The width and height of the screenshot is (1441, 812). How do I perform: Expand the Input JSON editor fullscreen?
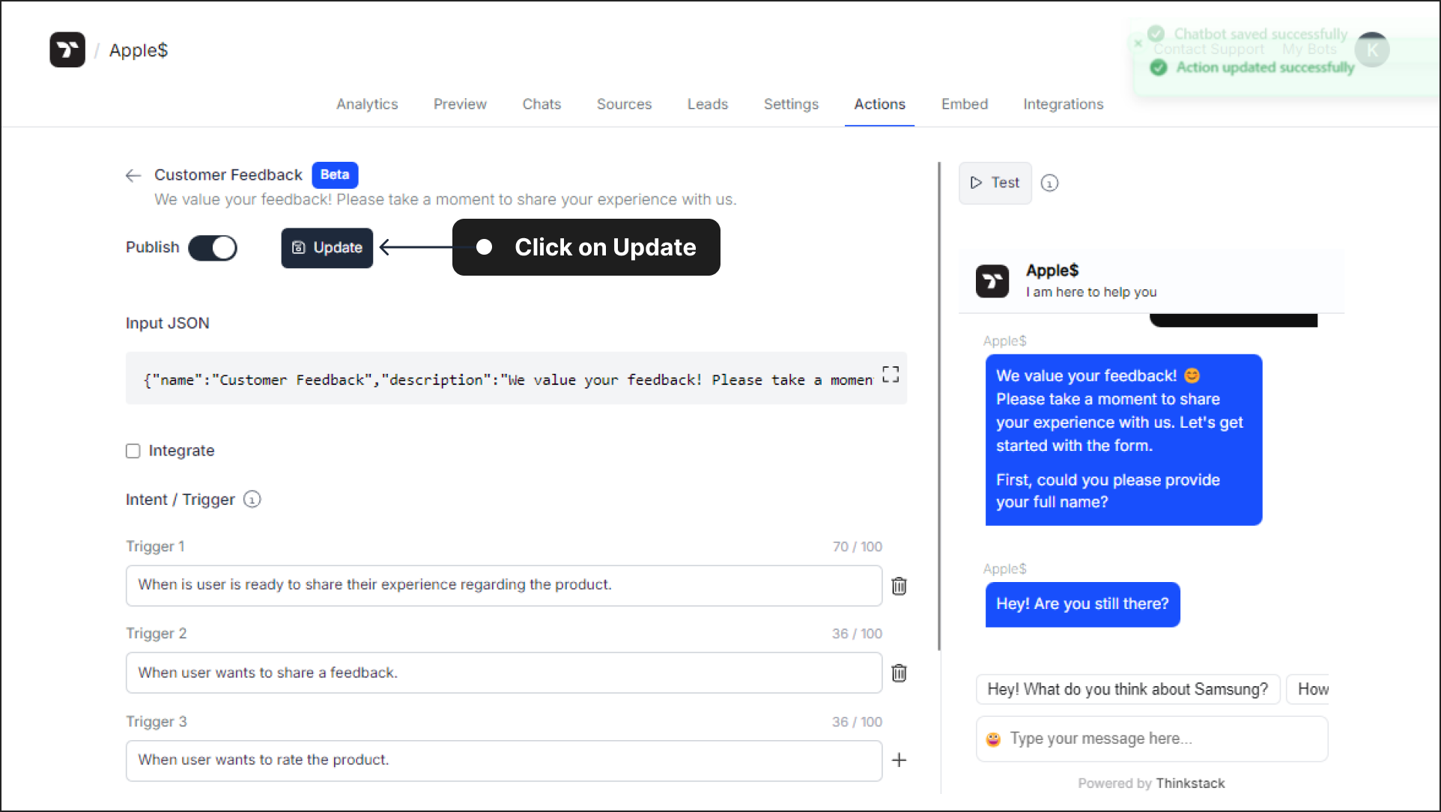(x=890, y=375)
